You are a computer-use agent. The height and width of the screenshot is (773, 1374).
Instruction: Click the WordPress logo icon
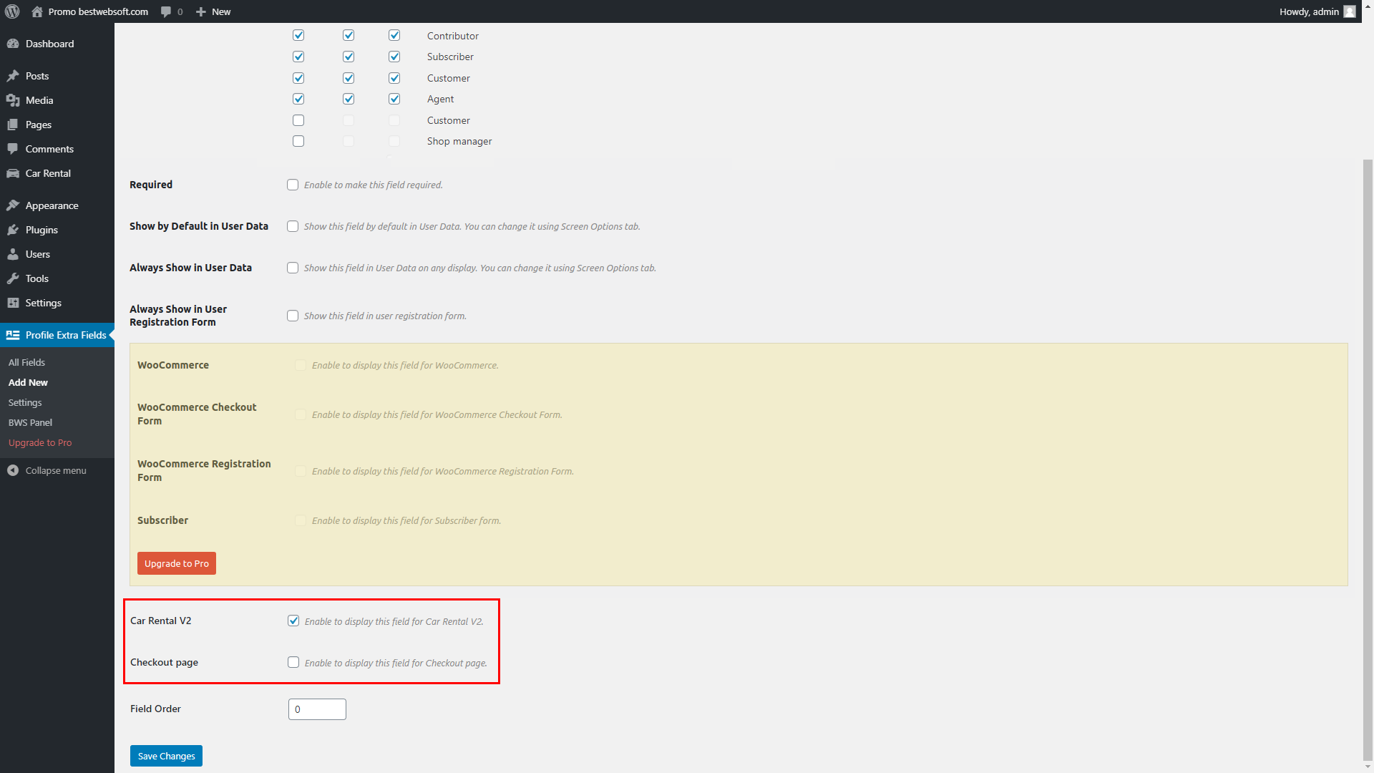point(12,11)
